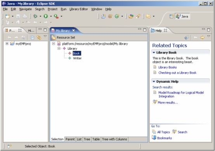Select the platform:/resource/myEMFproj/model/My.library resource row
Image resolution: width=215 pixels, height=151 pixels.
[95, 44]
